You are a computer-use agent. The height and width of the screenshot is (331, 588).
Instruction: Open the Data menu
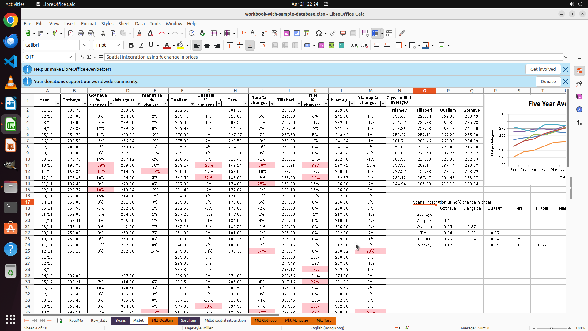point(140,24)
